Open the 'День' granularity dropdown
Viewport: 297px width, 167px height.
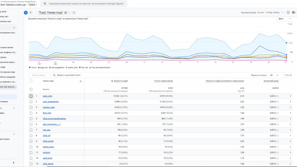click(x=285, y=19)
